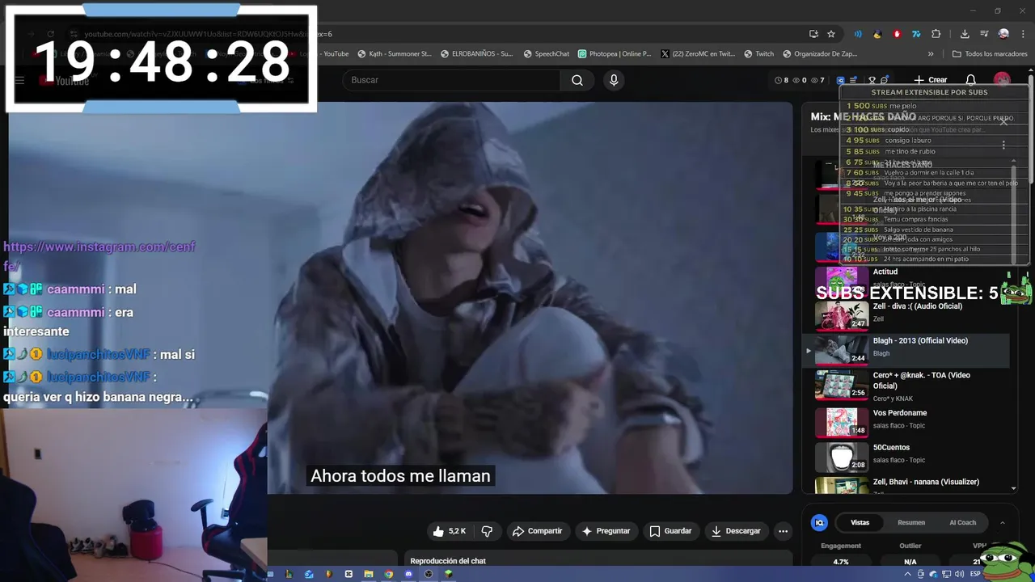Image resolution: width=1035 pixels, height=582 pixels.
Task: Click the vidIQ clock stat showing 8
Action: (x=781, y=80)
